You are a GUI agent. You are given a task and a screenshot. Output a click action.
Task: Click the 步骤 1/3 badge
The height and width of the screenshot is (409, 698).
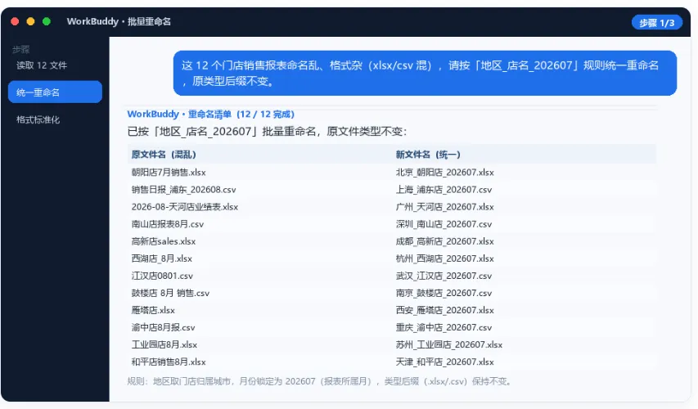pyautogui.click(x=656, y=22)
